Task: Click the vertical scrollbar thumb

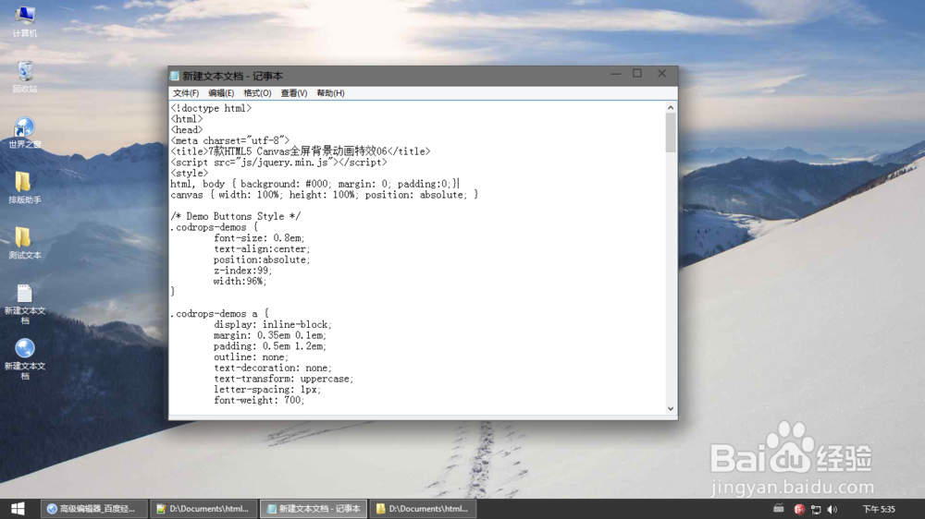Action: click(x=671, y=133)
